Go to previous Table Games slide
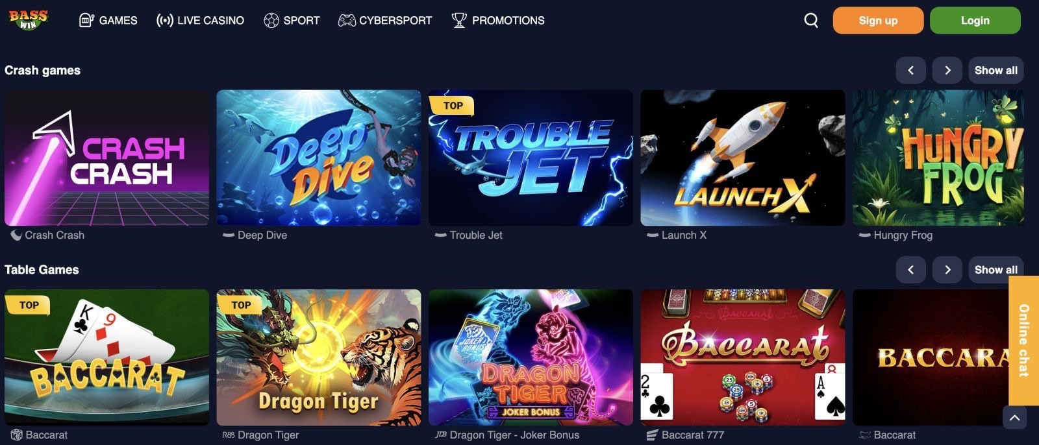Screen dimensions: 1039x445 [910, 269]
